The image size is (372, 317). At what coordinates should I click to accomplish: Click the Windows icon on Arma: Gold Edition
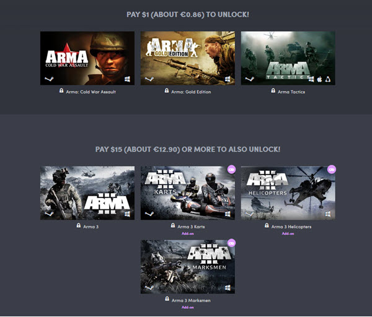coord(228,80)
